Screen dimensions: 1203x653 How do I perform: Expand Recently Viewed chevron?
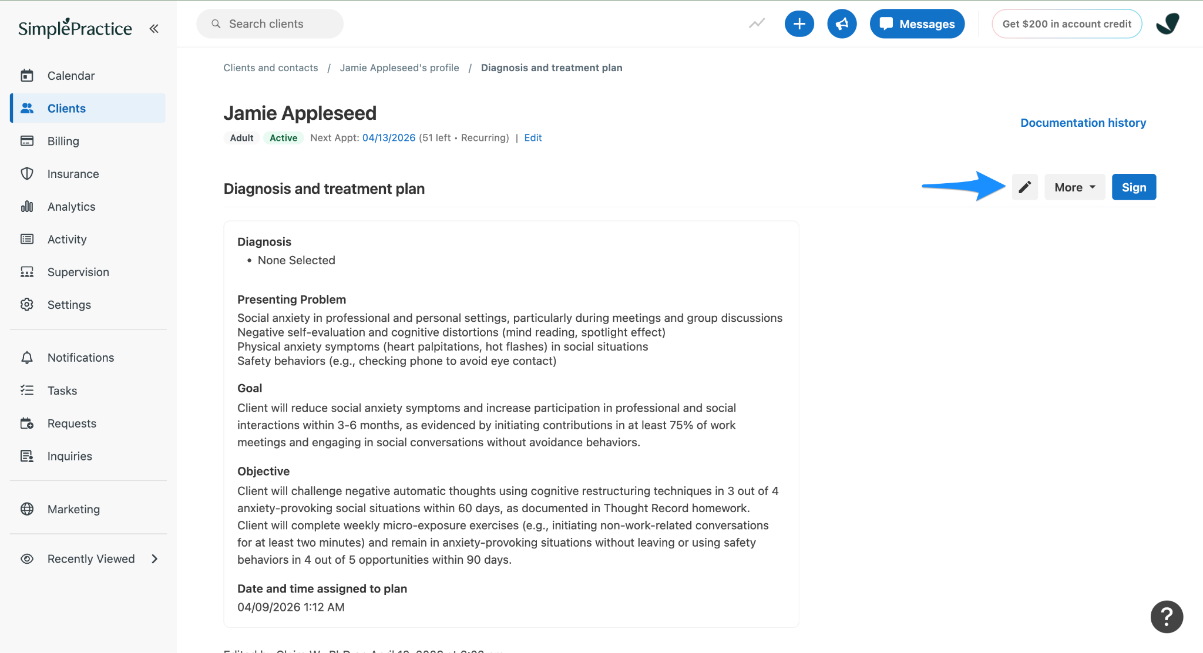[x=154, y=559]
